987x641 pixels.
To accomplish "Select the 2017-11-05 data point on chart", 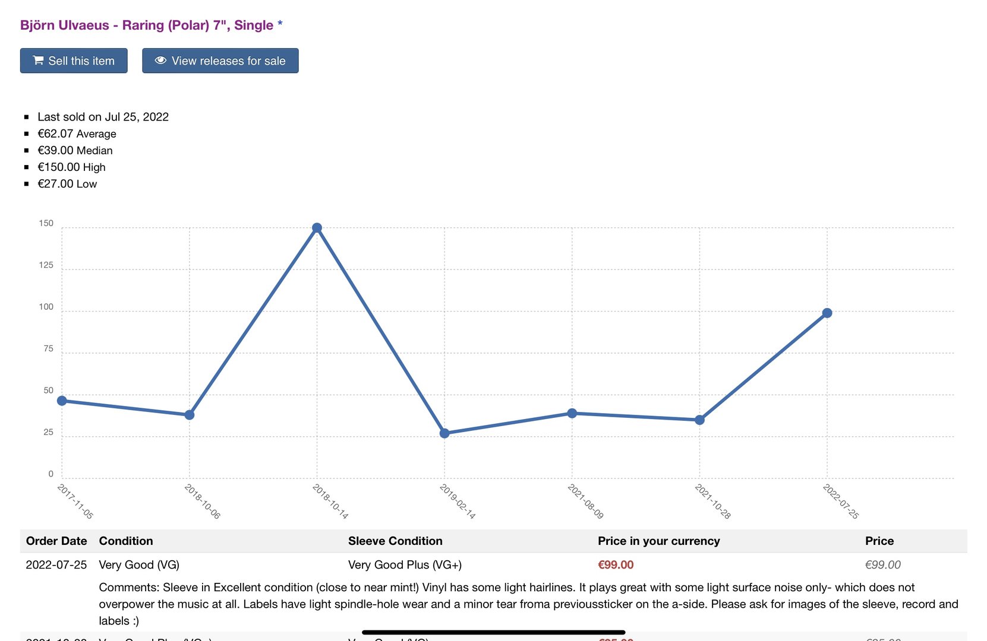I will [62, 401].
